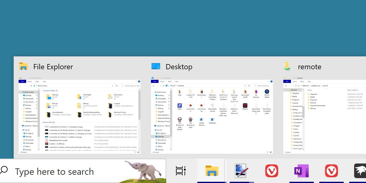Switch to the View ribbon tab

click(44, 81)
